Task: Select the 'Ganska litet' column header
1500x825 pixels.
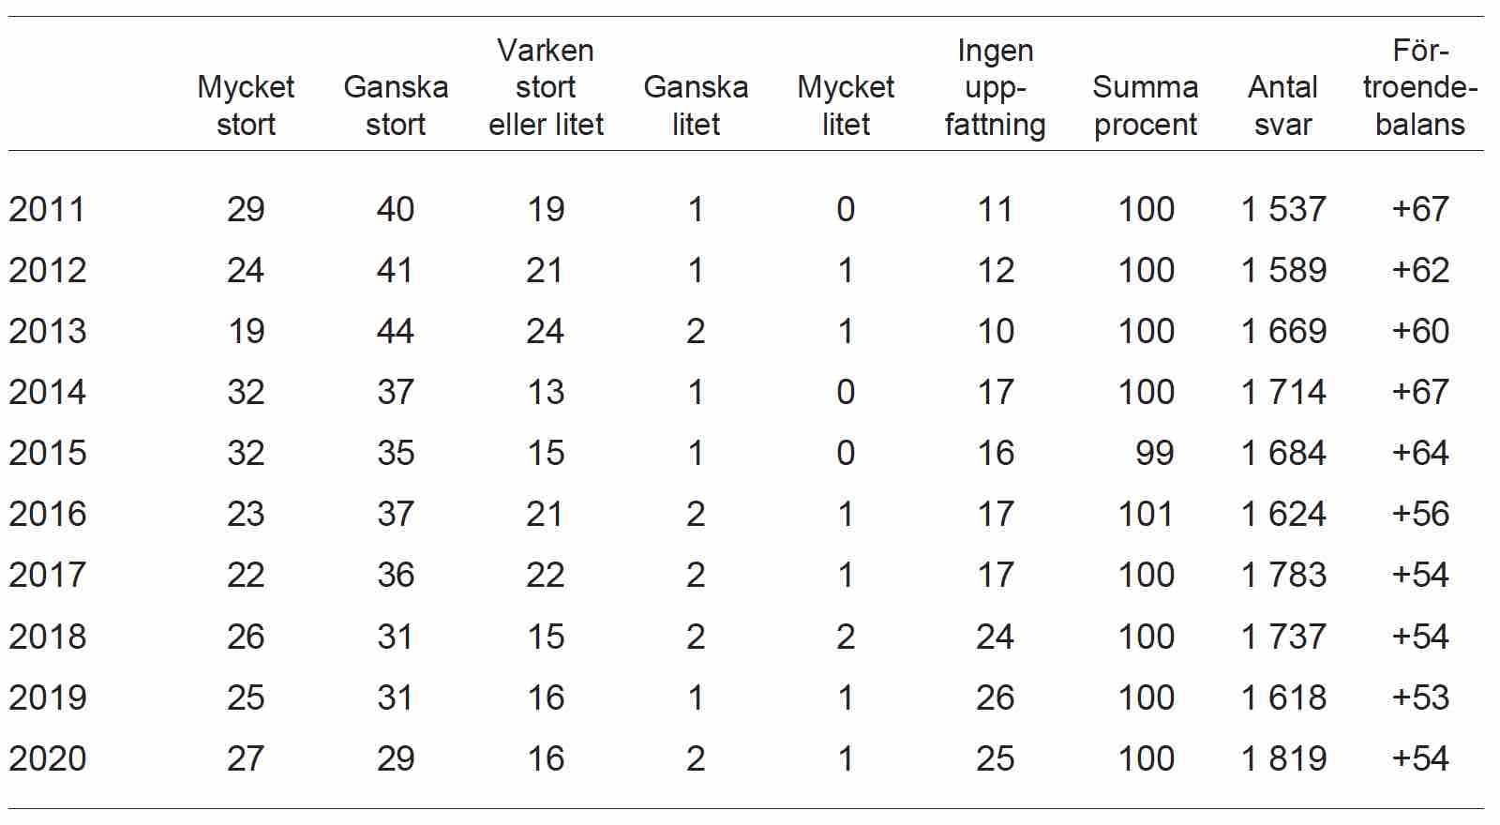Action: click(x=696, y=105)
